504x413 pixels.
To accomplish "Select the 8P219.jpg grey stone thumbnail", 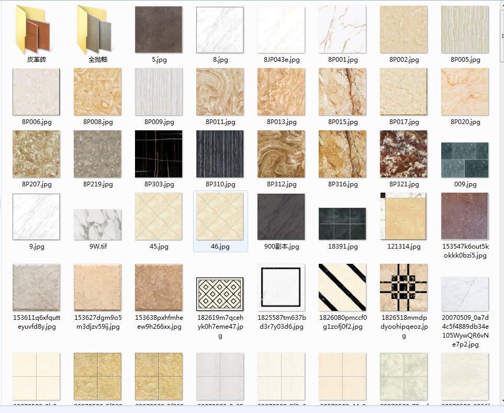I will (97, 154).
